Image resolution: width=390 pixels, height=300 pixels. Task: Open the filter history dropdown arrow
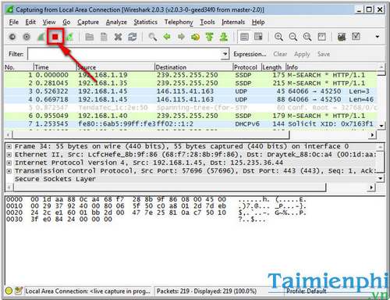tap(225, 54)
